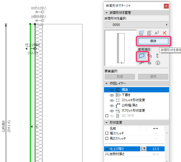Click the 12.5 value field of 仕上げ厚さ
This screenshot has height=162, width=181.
click(156, 149)
